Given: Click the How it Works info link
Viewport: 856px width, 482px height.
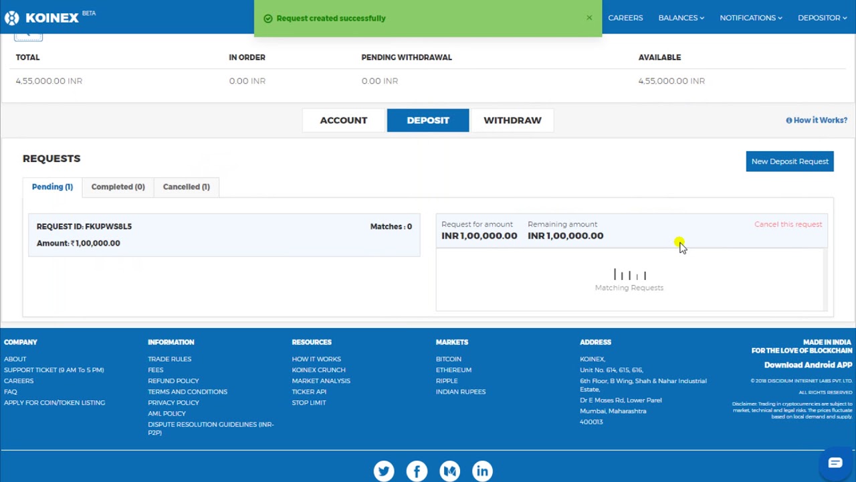Looking at the screenshot, I should (817, 120).
